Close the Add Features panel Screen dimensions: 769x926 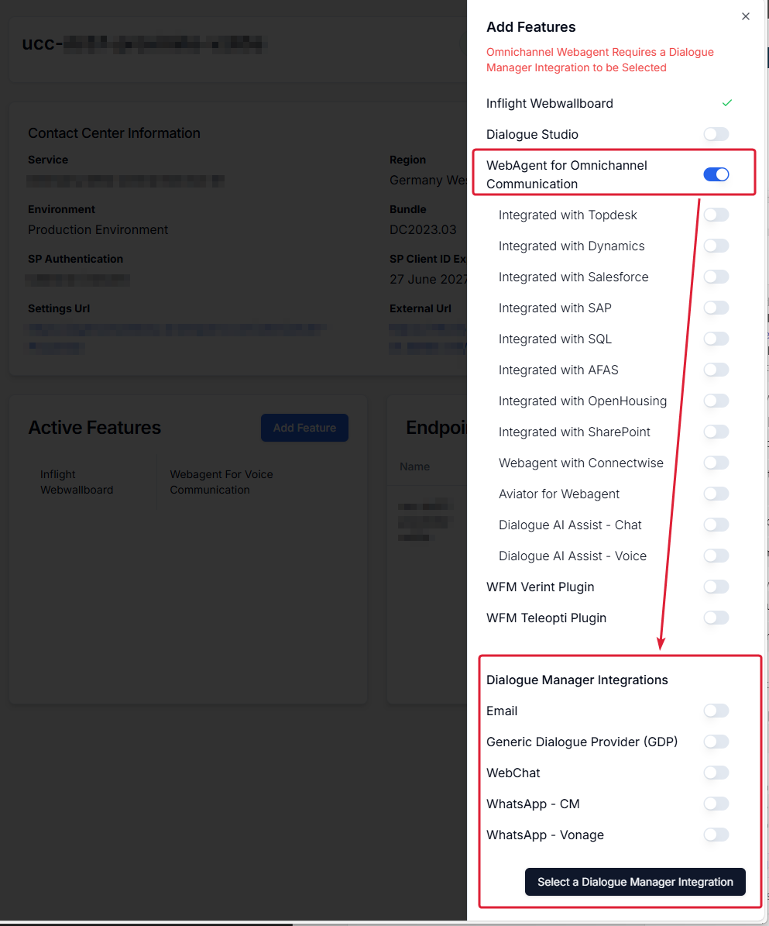746,16
